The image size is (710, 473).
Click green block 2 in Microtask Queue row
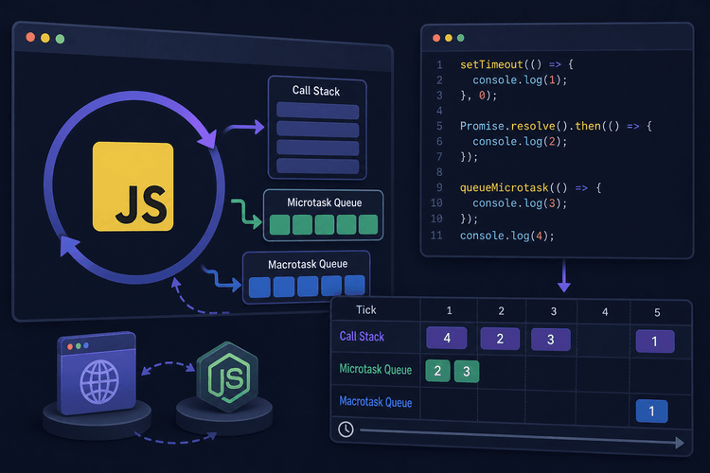click(438, 371)
